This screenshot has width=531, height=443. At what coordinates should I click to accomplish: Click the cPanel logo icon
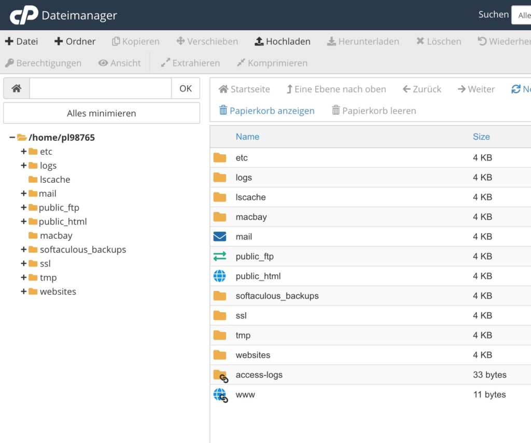tap(24, 15)
